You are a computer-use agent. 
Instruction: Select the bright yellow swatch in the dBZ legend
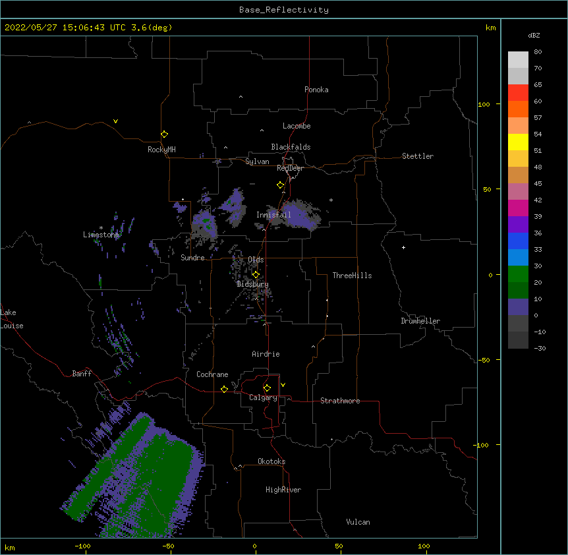coord(518,142)
